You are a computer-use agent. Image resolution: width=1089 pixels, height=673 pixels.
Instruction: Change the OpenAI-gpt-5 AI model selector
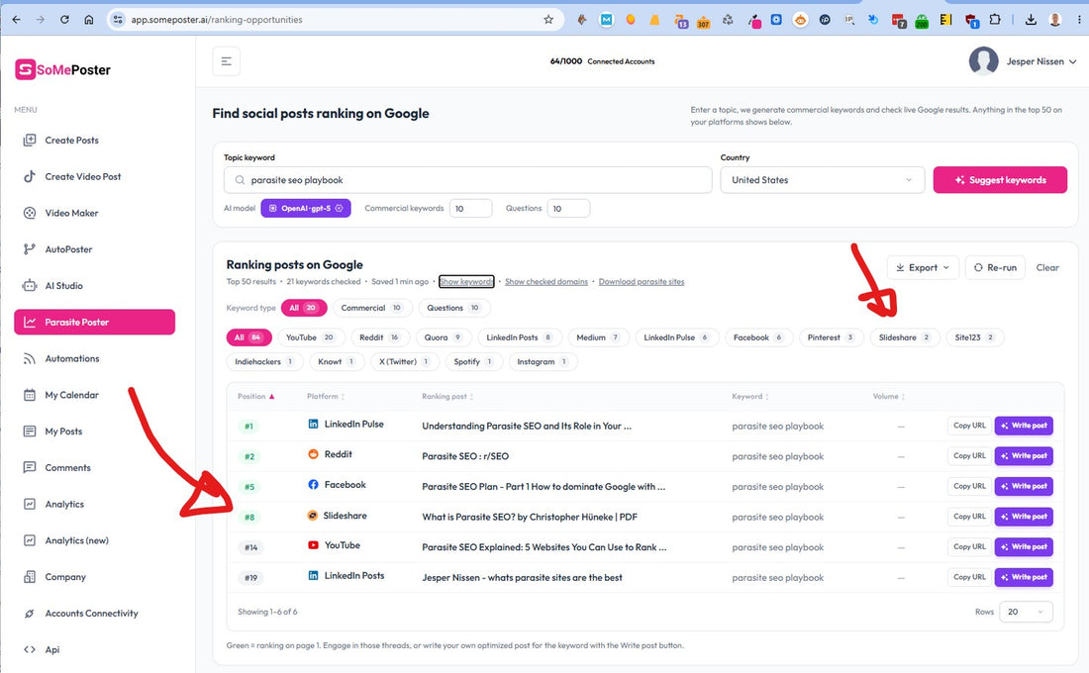(306, 209)
